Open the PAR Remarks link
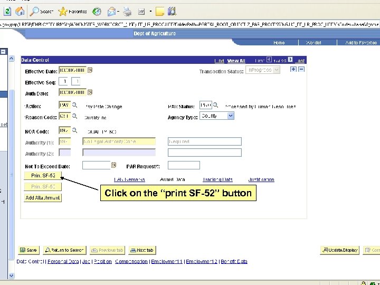The image size is (380, 285). pos(129,179)
